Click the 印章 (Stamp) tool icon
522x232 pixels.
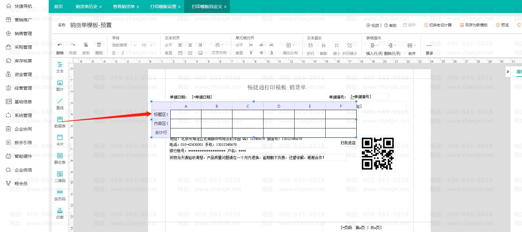point(60,213)
